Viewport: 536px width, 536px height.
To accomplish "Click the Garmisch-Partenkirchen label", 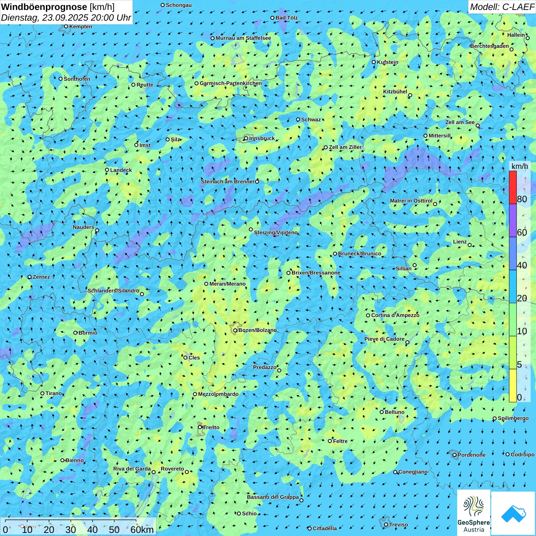I will [231, 83].
